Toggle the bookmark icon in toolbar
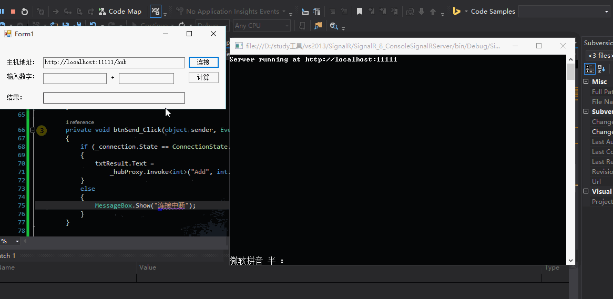 point(360,12)
